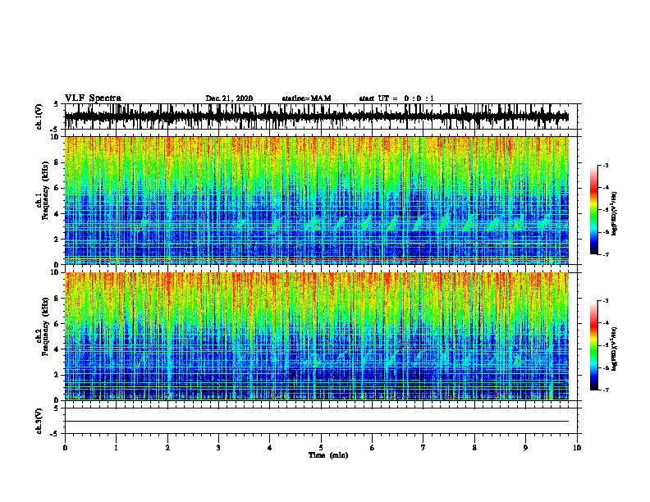Click the "Time (min)" x-axis label

pyautogui.click(x=328, y=455)
